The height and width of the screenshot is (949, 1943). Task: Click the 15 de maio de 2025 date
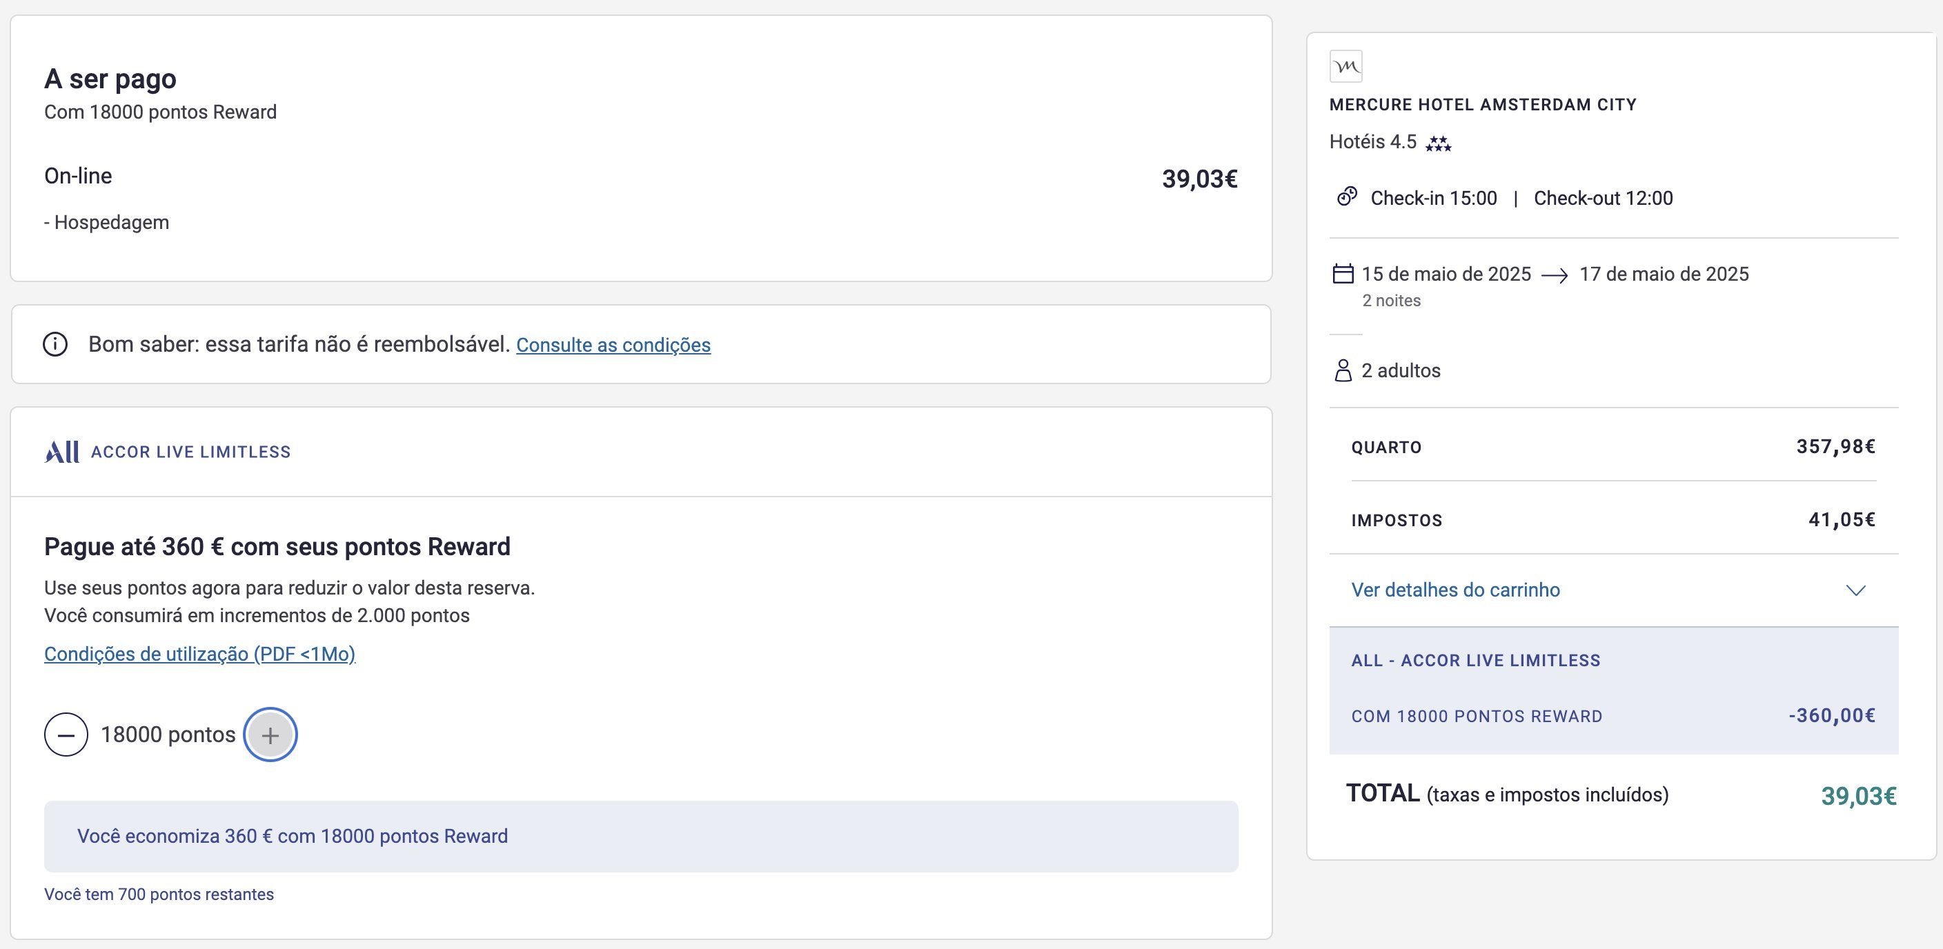1446,274
